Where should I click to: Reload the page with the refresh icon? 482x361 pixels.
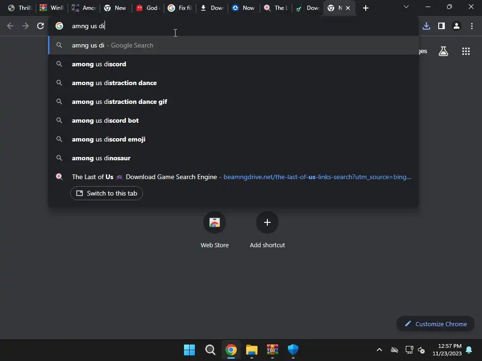(x=40, y=26)
